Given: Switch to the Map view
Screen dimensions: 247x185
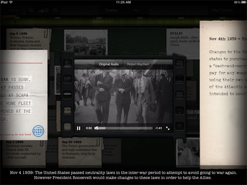Looking at the screenshot, I should coord(136,10).
